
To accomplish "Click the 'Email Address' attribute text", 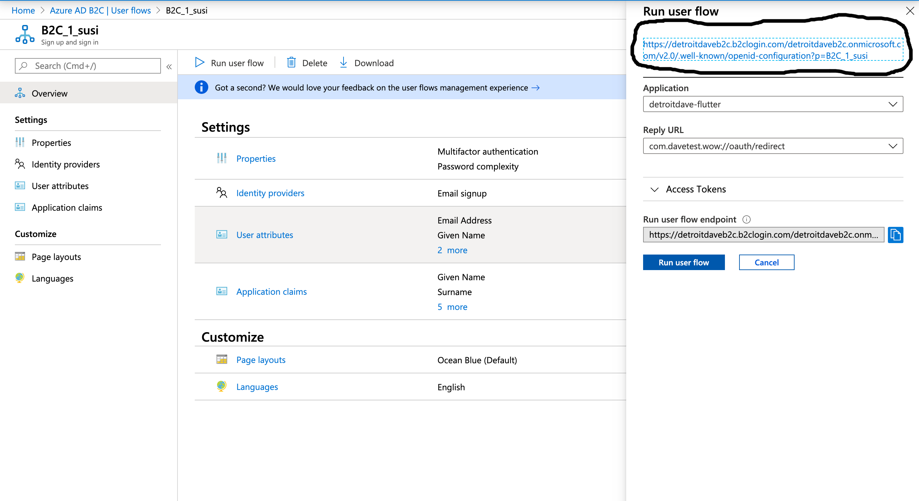I will 464,220.
